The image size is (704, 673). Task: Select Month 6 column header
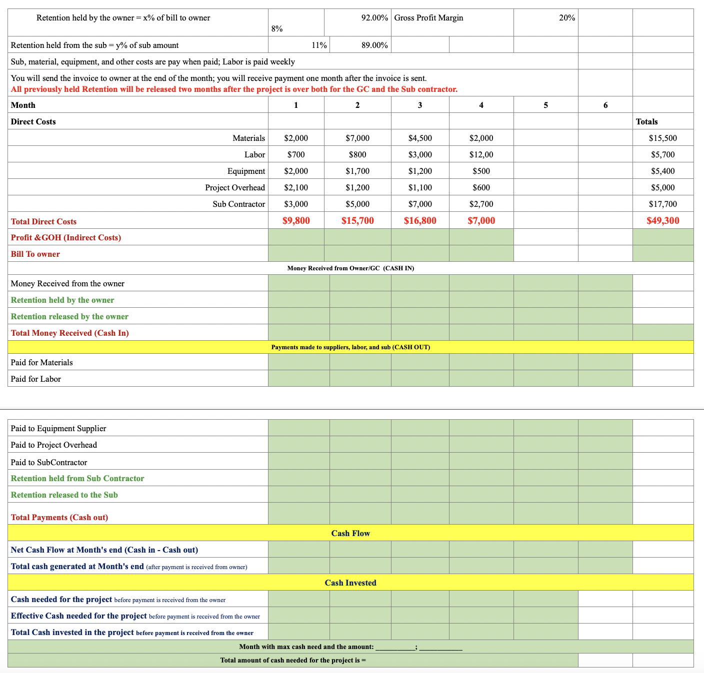(x=605, y=105)
